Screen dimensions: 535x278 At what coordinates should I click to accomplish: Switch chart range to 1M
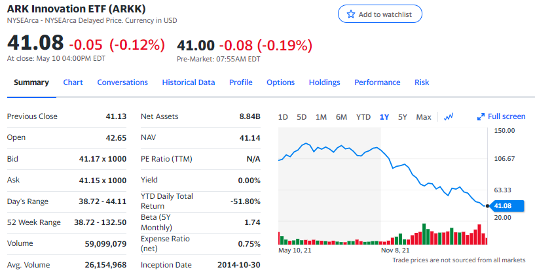(321, 117)
